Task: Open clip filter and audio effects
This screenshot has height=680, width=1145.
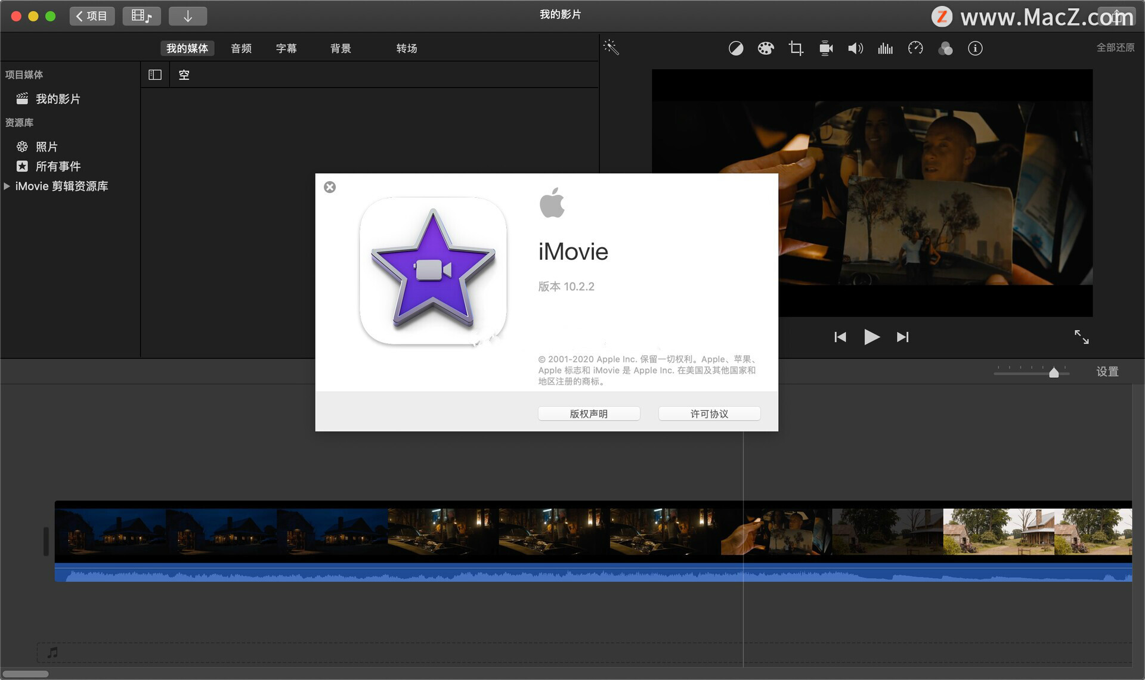Action: click(x=945, y=48)
